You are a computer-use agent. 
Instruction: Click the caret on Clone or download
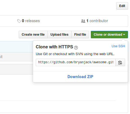[x=124, y=35]
